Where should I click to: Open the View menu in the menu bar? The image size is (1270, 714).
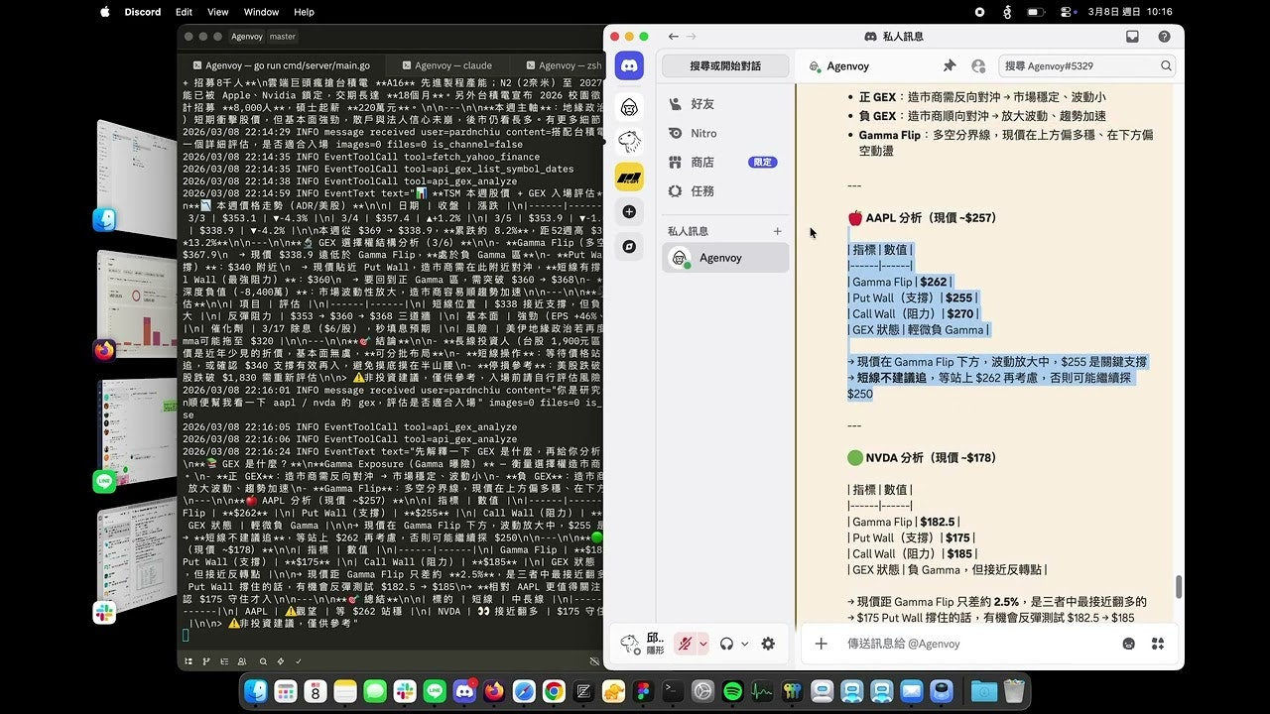tap(217, 12)
